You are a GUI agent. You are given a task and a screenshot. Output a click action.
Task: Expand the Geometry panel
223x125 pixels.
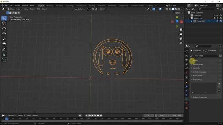click(x=197, y=68)
